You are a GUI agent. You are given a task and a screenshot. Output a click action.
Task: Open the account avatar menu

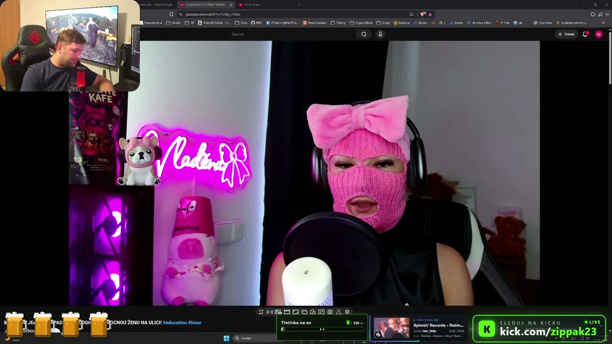[599, 34]
